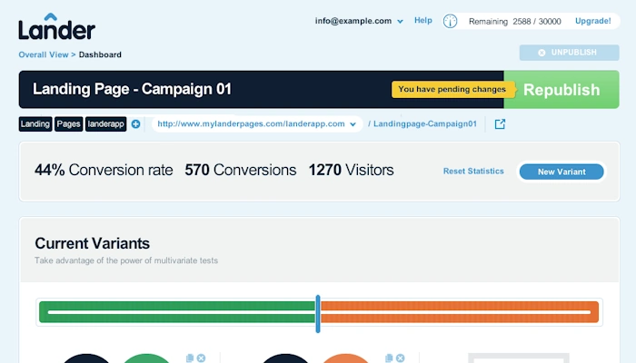Click the New Variant button
The height and width of the screenshot is (363, 636).
(x=561, y=172)
